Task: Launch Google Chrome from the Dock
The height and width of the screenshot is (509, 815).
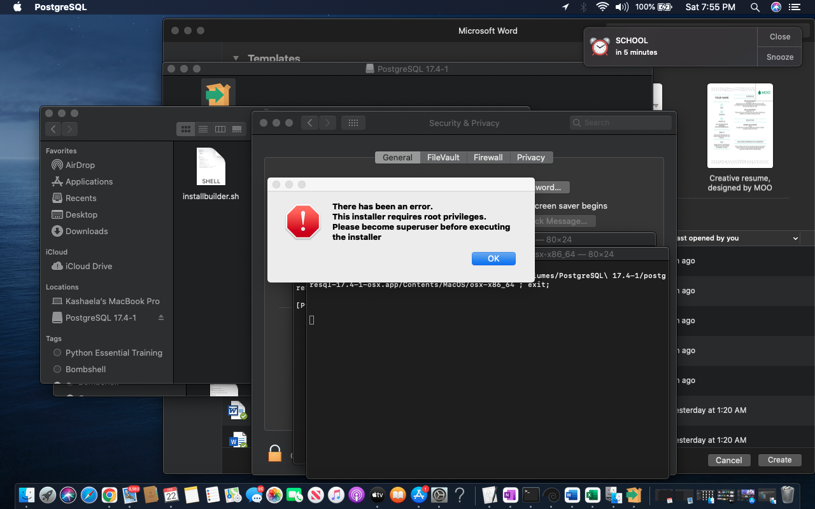Action: [x=110, y=495]
